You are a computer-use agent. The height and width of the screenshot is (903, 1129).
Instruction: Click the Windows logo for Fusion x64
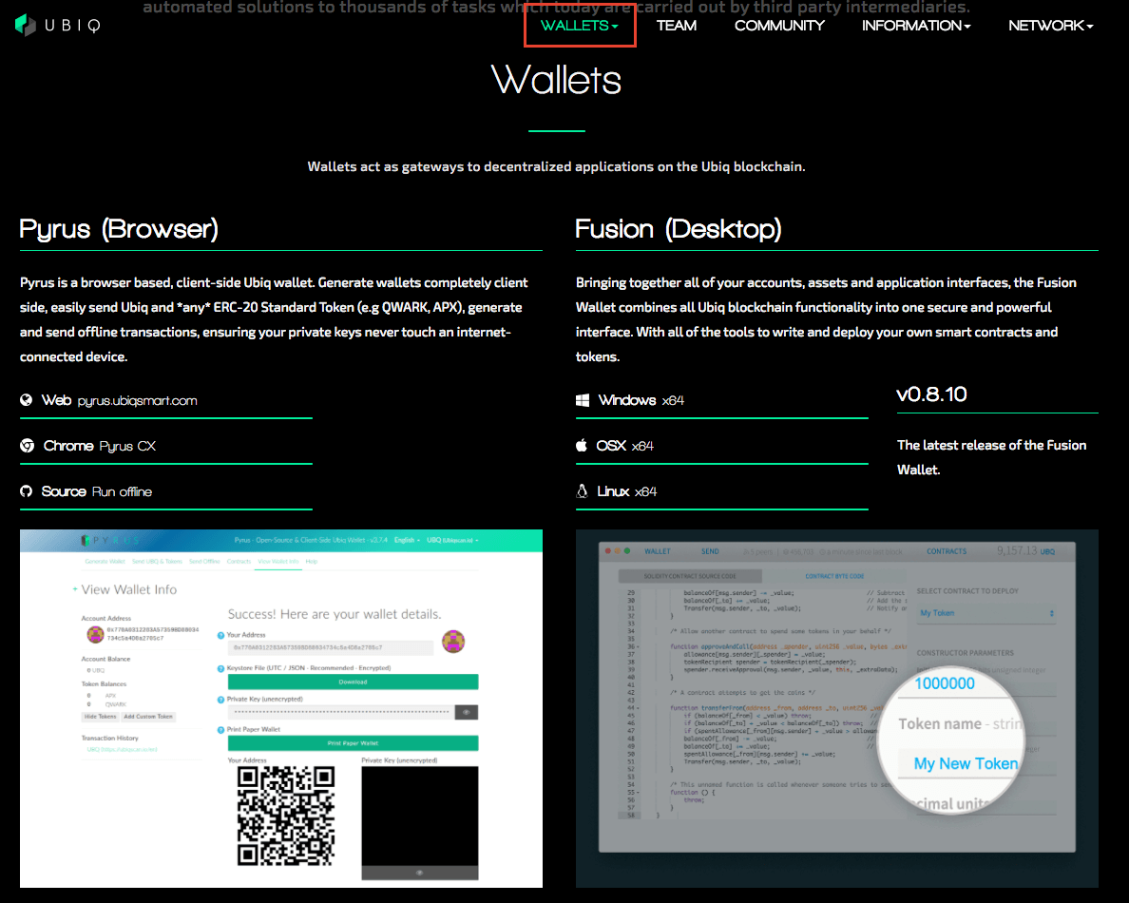(x=583, y=400)
